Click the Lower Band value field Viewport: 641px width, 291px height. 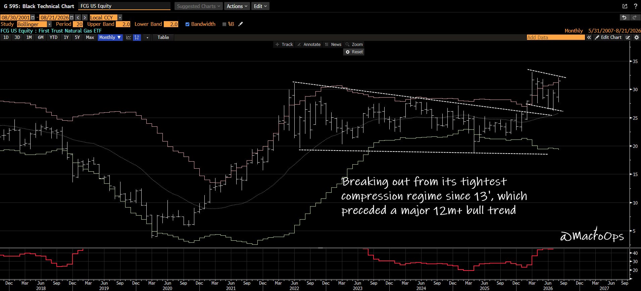coord(171,24)
